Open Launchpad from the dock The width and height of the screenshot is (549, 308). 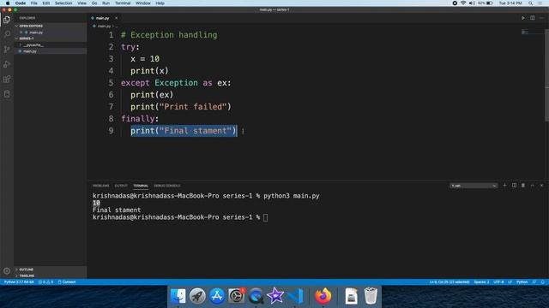point(197,296)
